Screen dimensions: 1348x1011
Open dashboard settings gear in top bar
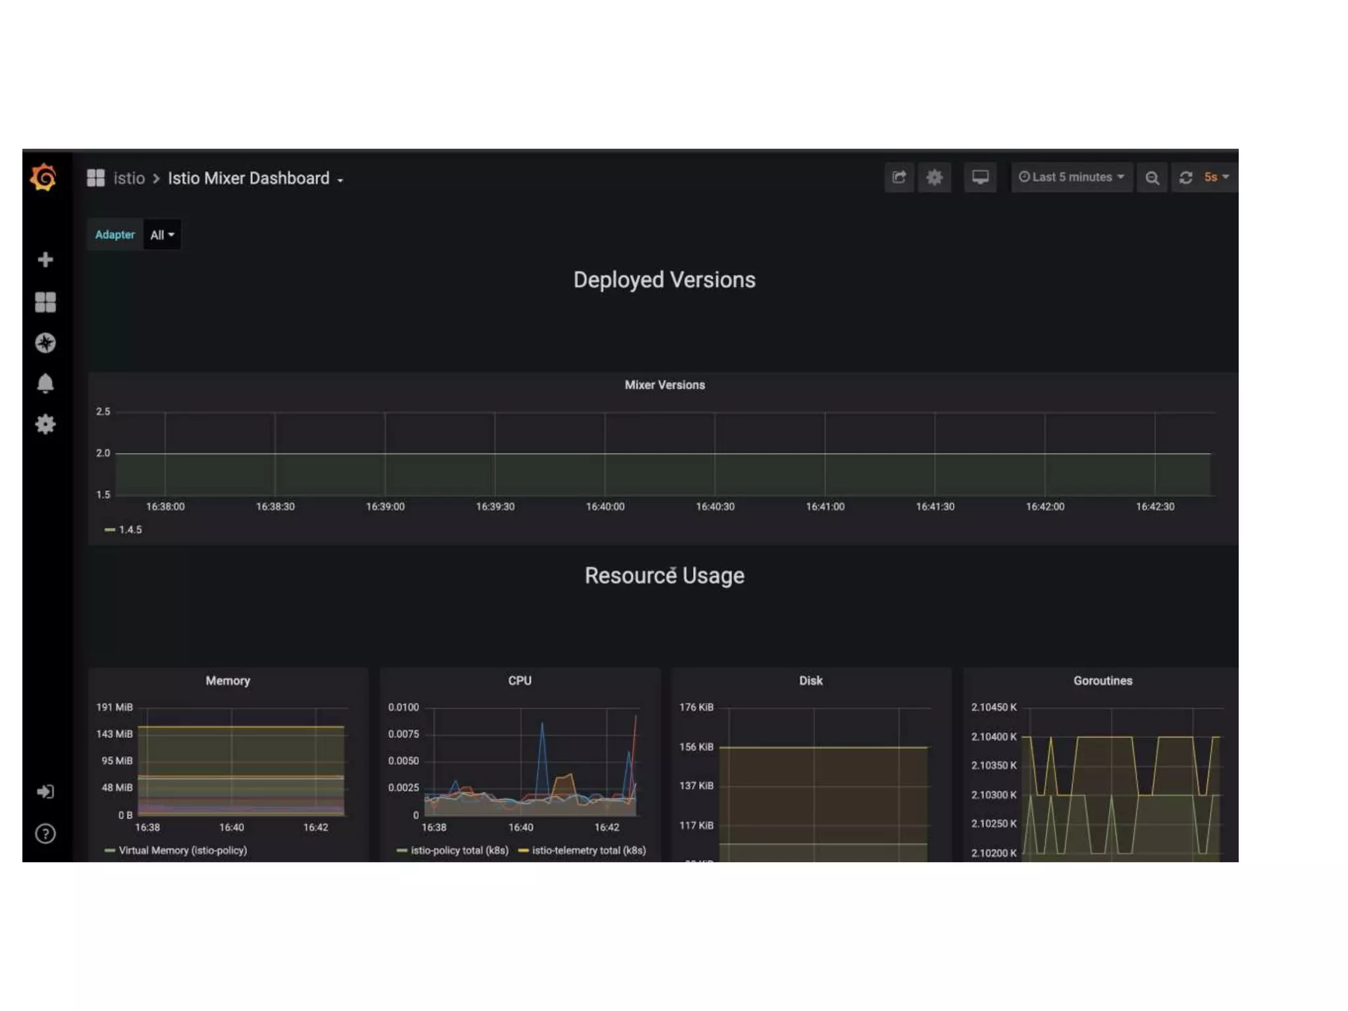(x=934, y=178)
